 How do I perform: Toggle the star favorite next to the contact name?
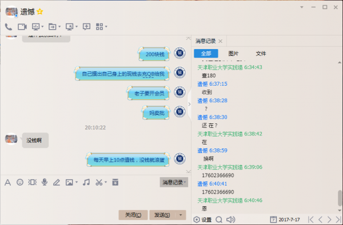pyautogui.click(x=40, y=11)
